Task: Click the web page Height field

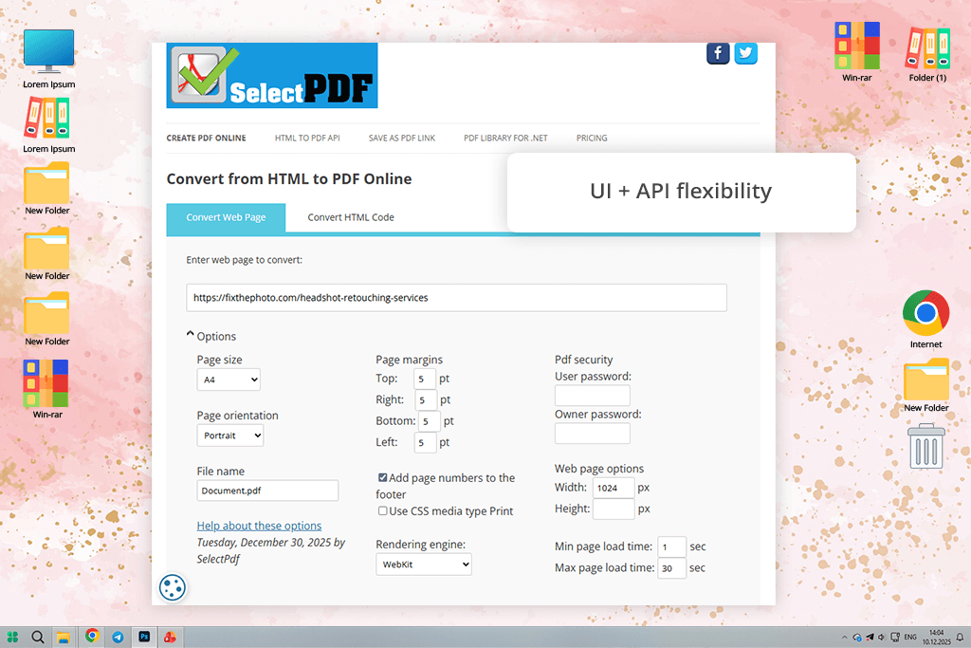Action: (614, 509)
